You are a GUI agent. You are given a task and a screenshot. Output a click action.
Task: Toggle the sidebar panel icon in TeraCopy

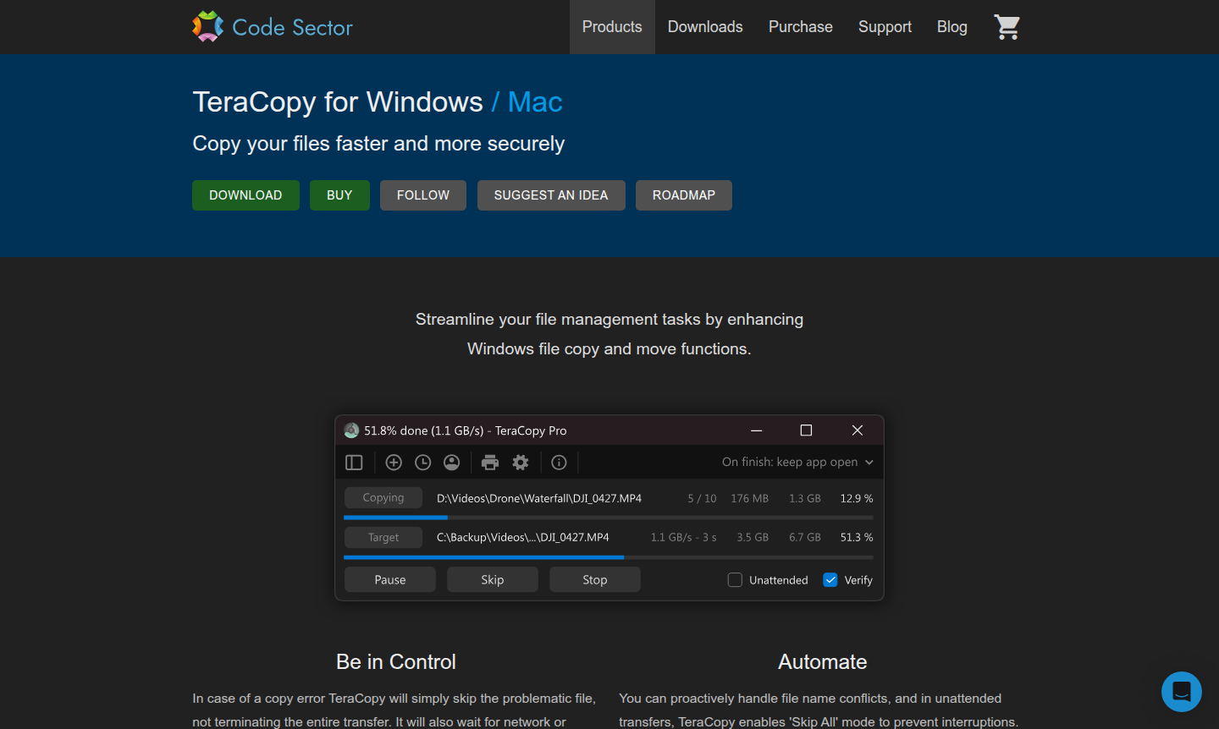pyautogui.click(x=354, y=463)
